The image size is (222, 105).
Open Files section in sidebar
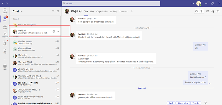coord(5,51)
